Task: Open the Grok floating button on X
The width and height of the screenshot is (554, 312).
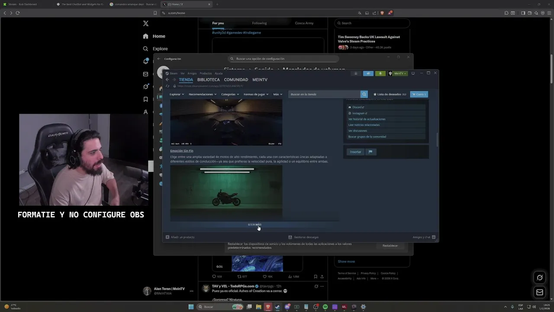Action: [x=540, y=277]
